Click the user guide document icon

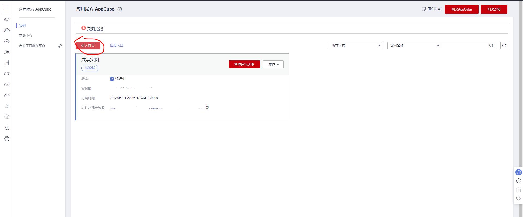pos(424,9)
